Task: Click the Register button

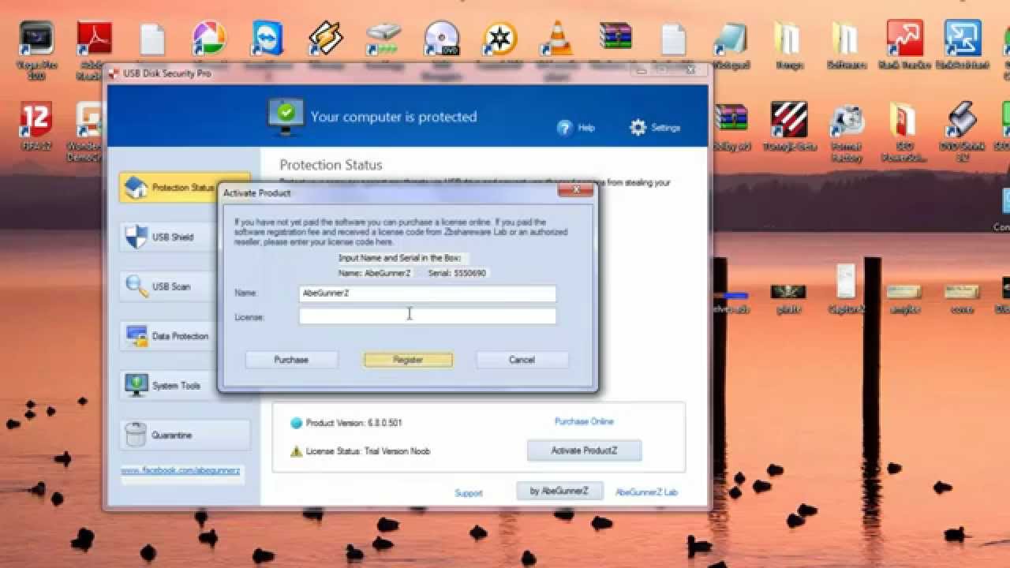Action: (x=408, y=360)
